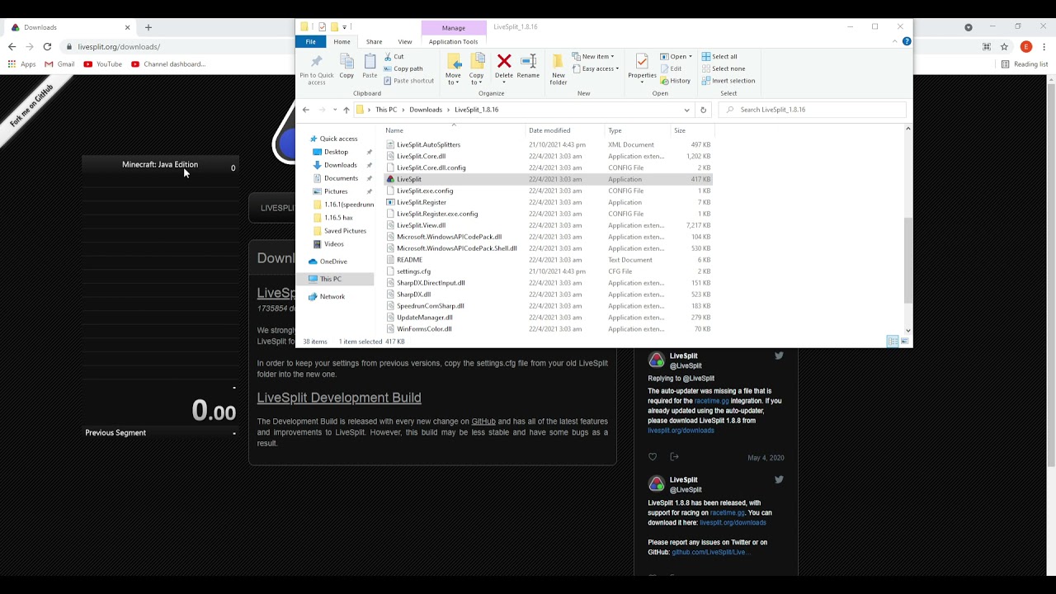Image resolution: width=1056 pixels, height=594 pixels.
Task: Like the LiveSplit tweet with the heart icon
Action: pos(653,457)
